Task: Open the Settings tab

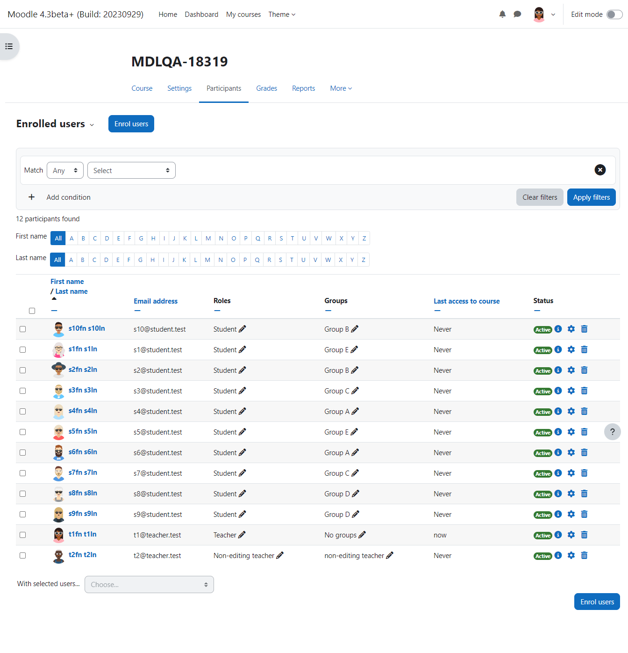Action: click(179, 88)
